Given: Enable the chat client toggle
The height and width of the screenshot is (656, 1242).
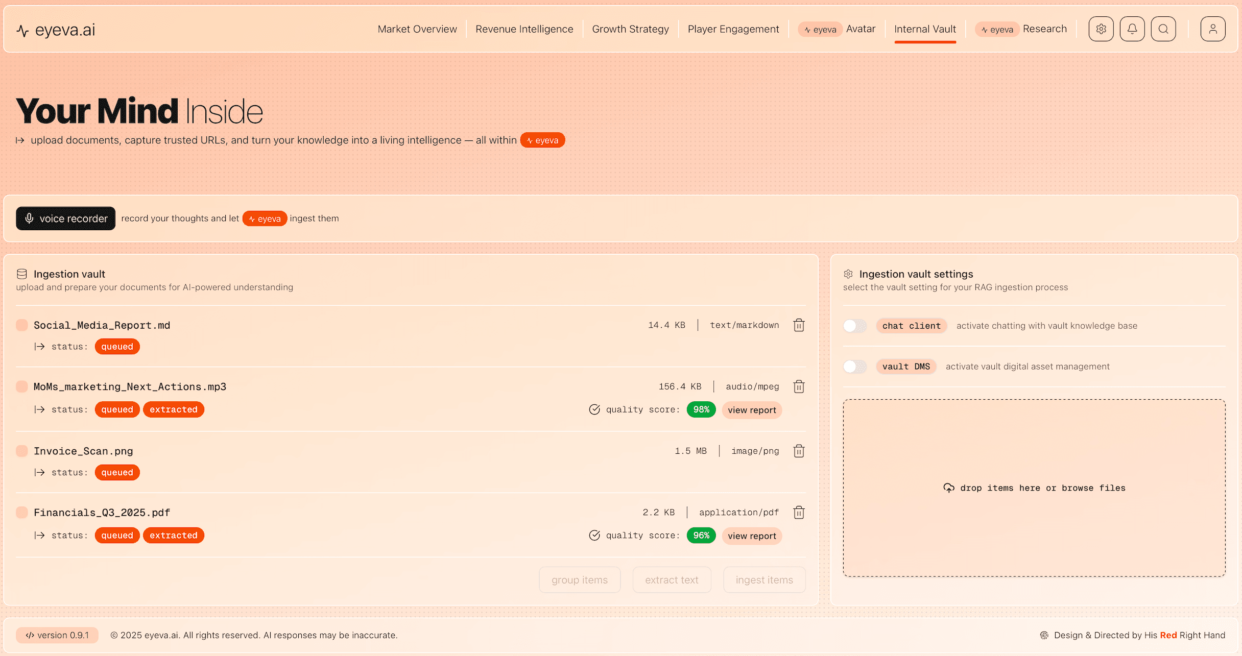Looking at the screenshot, I should coord(854,325).
